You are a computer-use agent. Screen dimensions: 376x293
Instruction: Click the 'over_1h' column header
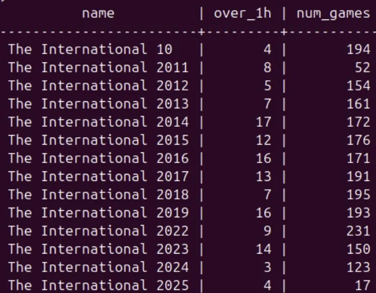(x=242, y=13)
